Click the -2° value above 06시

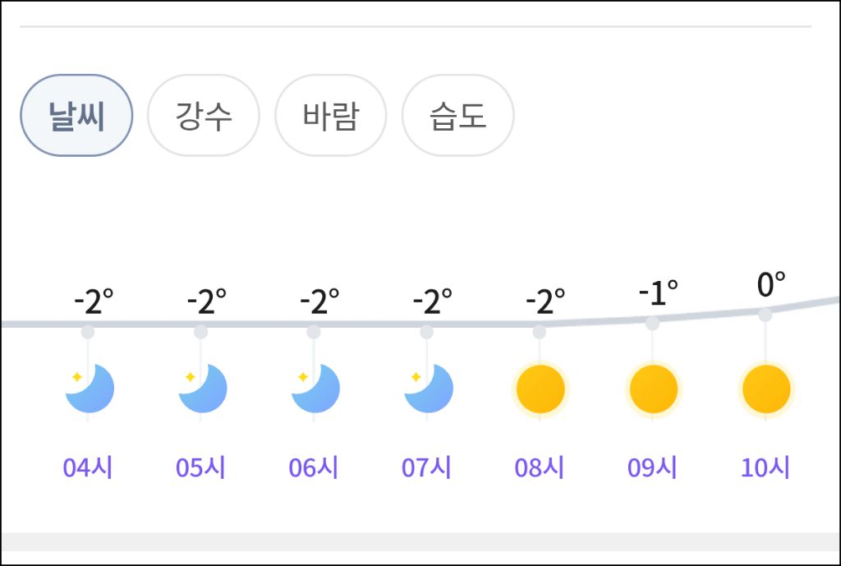click(319, 302)
